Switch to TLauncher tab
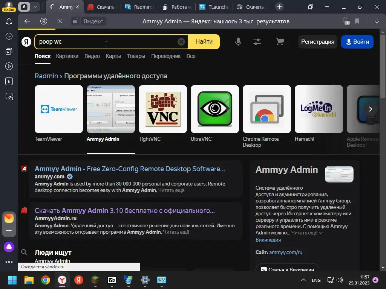Screen dimensions: 386x289 tap(214, 7)
